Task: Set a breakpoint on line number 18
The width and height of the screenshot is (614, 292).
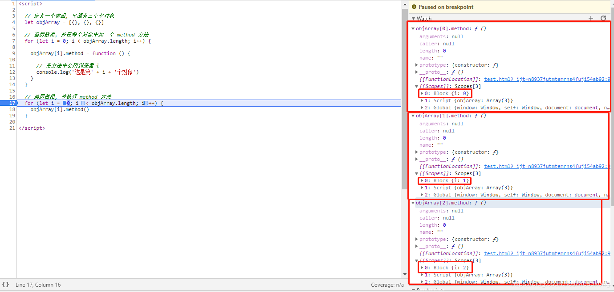Action: pyautogui.click(x=12, y=109)
